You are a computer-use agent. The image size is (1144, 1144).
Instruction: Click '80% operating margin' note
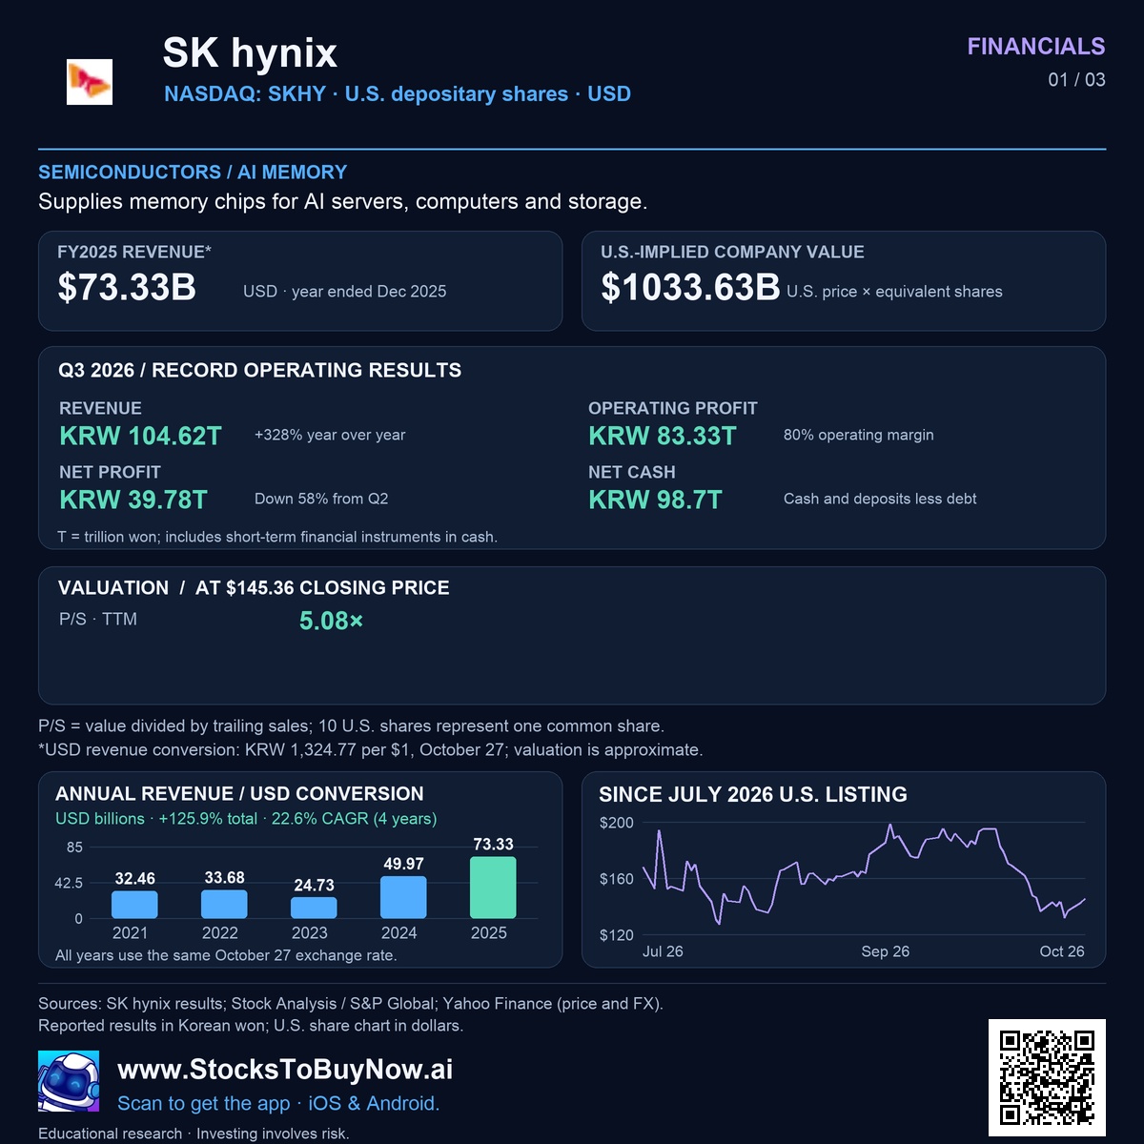tap(859, 435)
